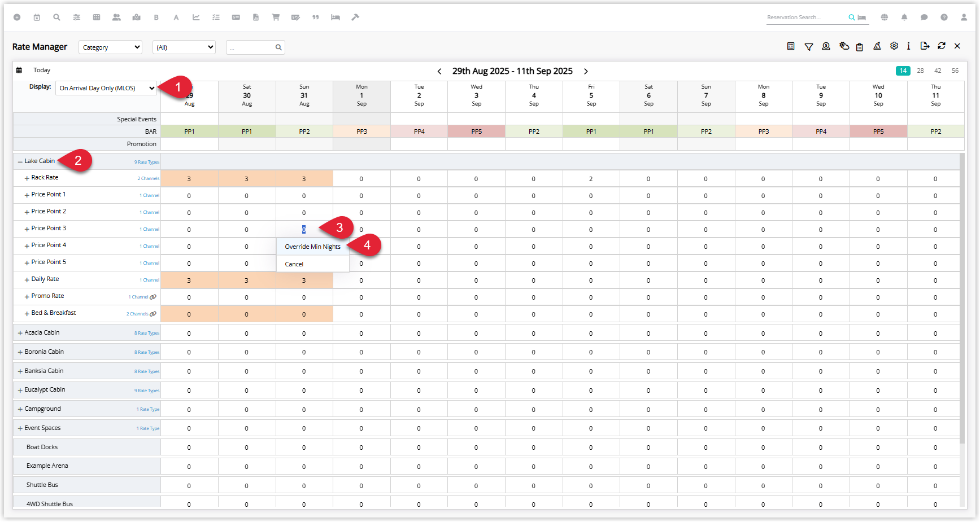The height and width of the screenshot is (522, 980).
Task: Click the magnifier search icon in top toolbar
Action: 56,17
